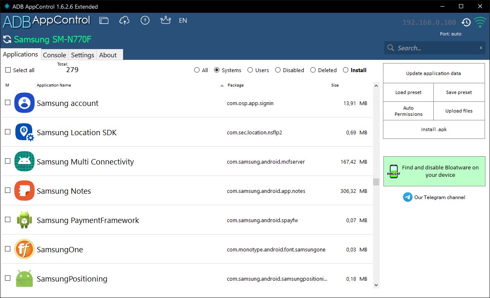Click the Samsung PaymentFramework android icon
490x298 pixels.
[24, 220]
